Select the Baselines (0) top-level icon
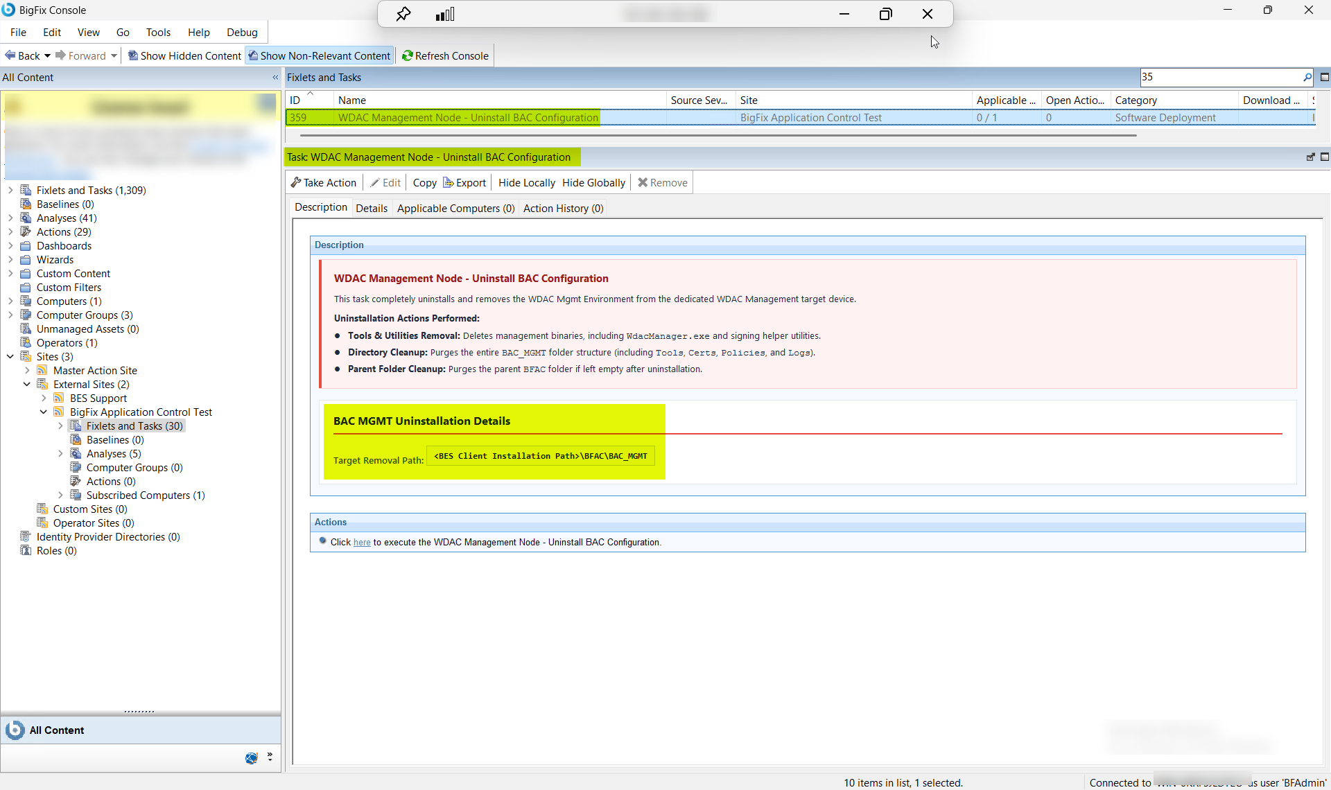The image size is (1331, 790). point(26,204)
